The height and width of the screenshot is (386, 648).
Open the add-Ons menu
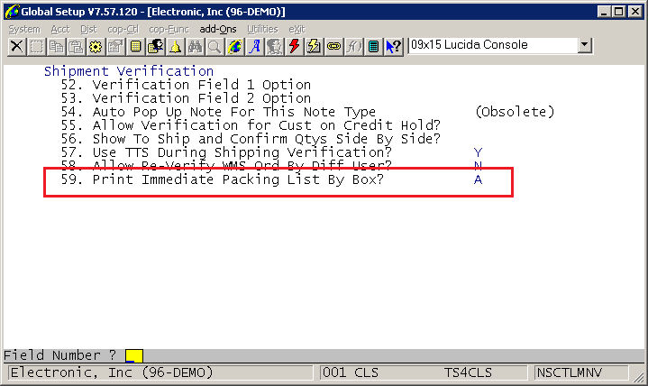pos(218,29)
